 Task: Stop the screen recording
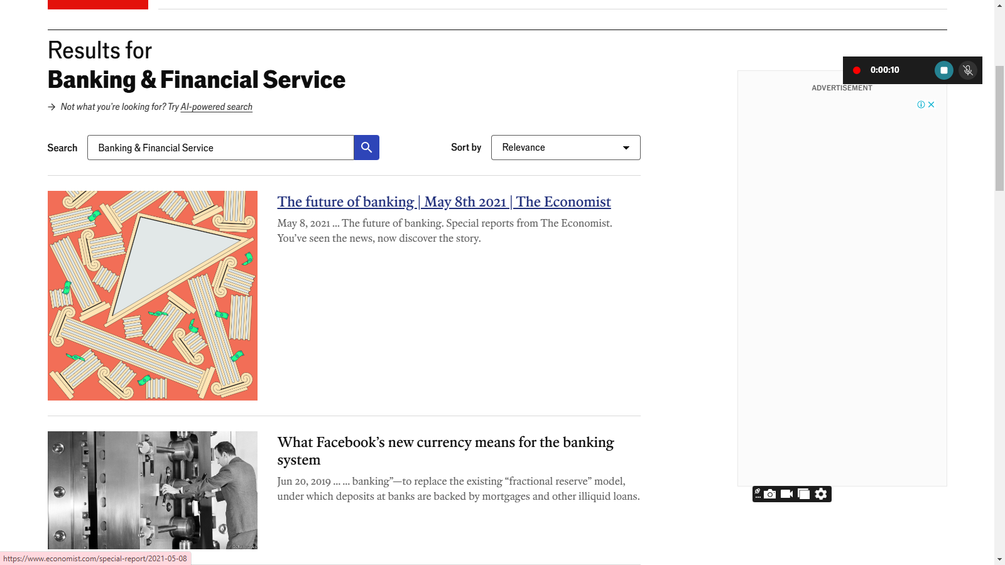[x=943, y=70]
